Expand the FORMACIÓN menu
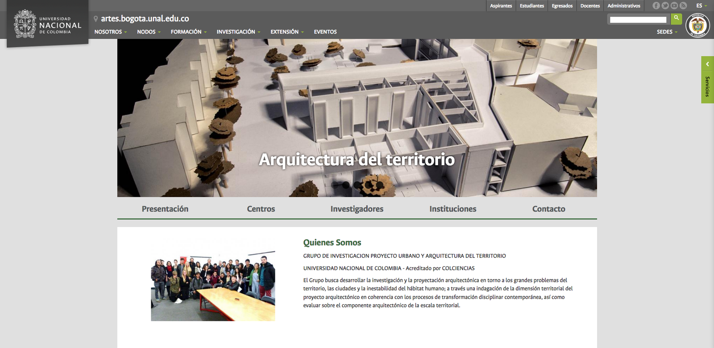The width and height of the screenshot is (714, 348). pyautogui.click(x=189, y=32)
